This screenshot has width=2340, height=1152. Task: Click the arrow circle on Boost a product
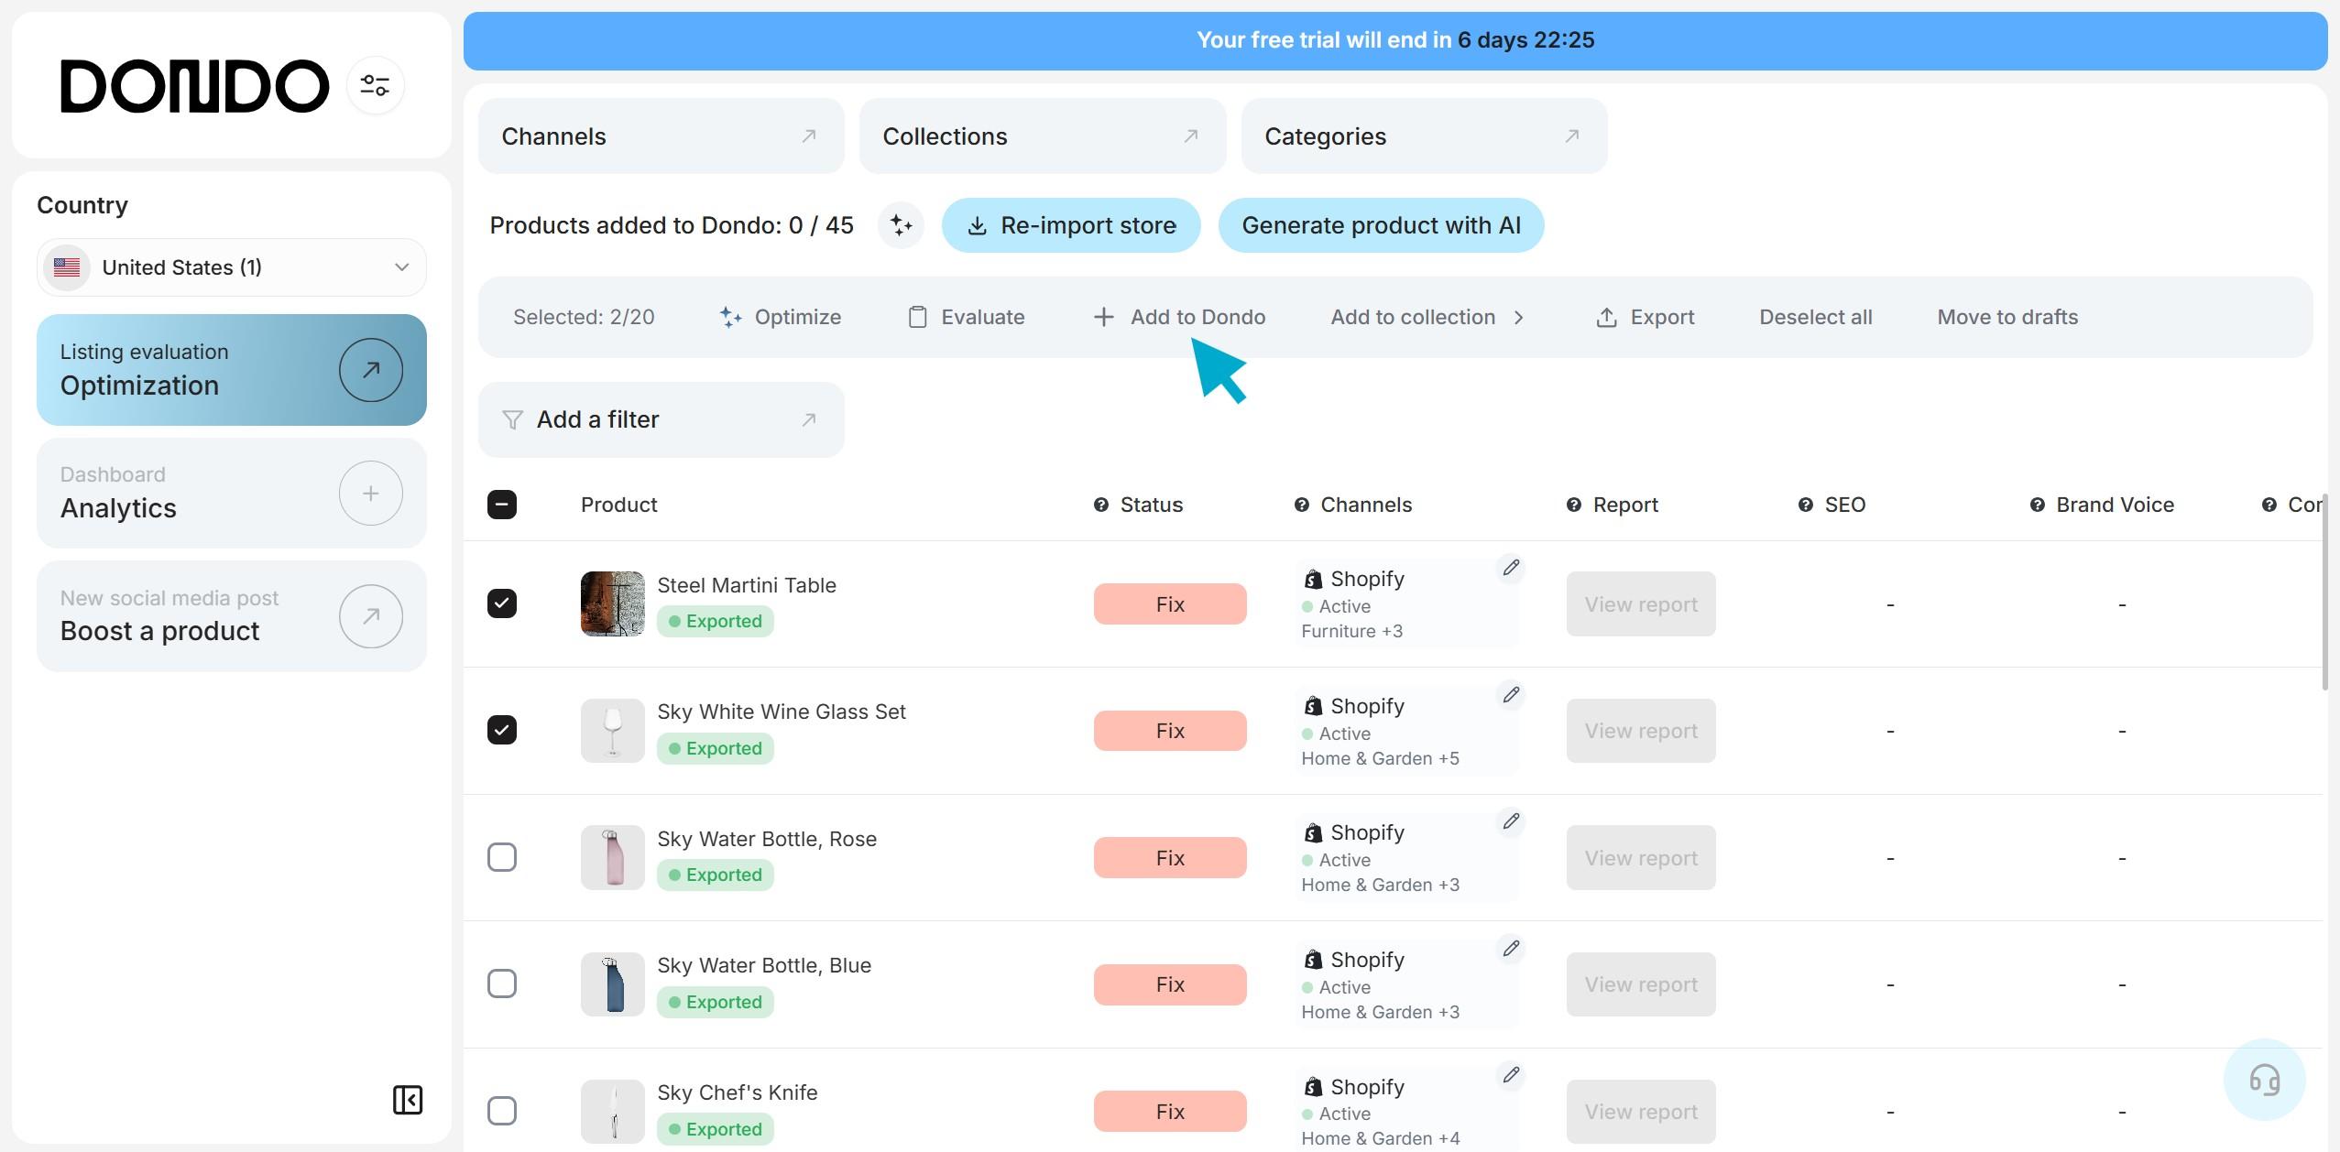coord(370,616)
